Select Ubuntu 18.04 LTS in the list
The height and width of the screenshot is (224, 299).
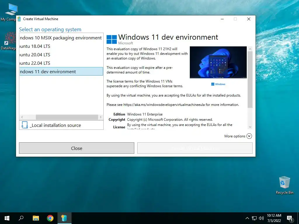tap(61, 46)
